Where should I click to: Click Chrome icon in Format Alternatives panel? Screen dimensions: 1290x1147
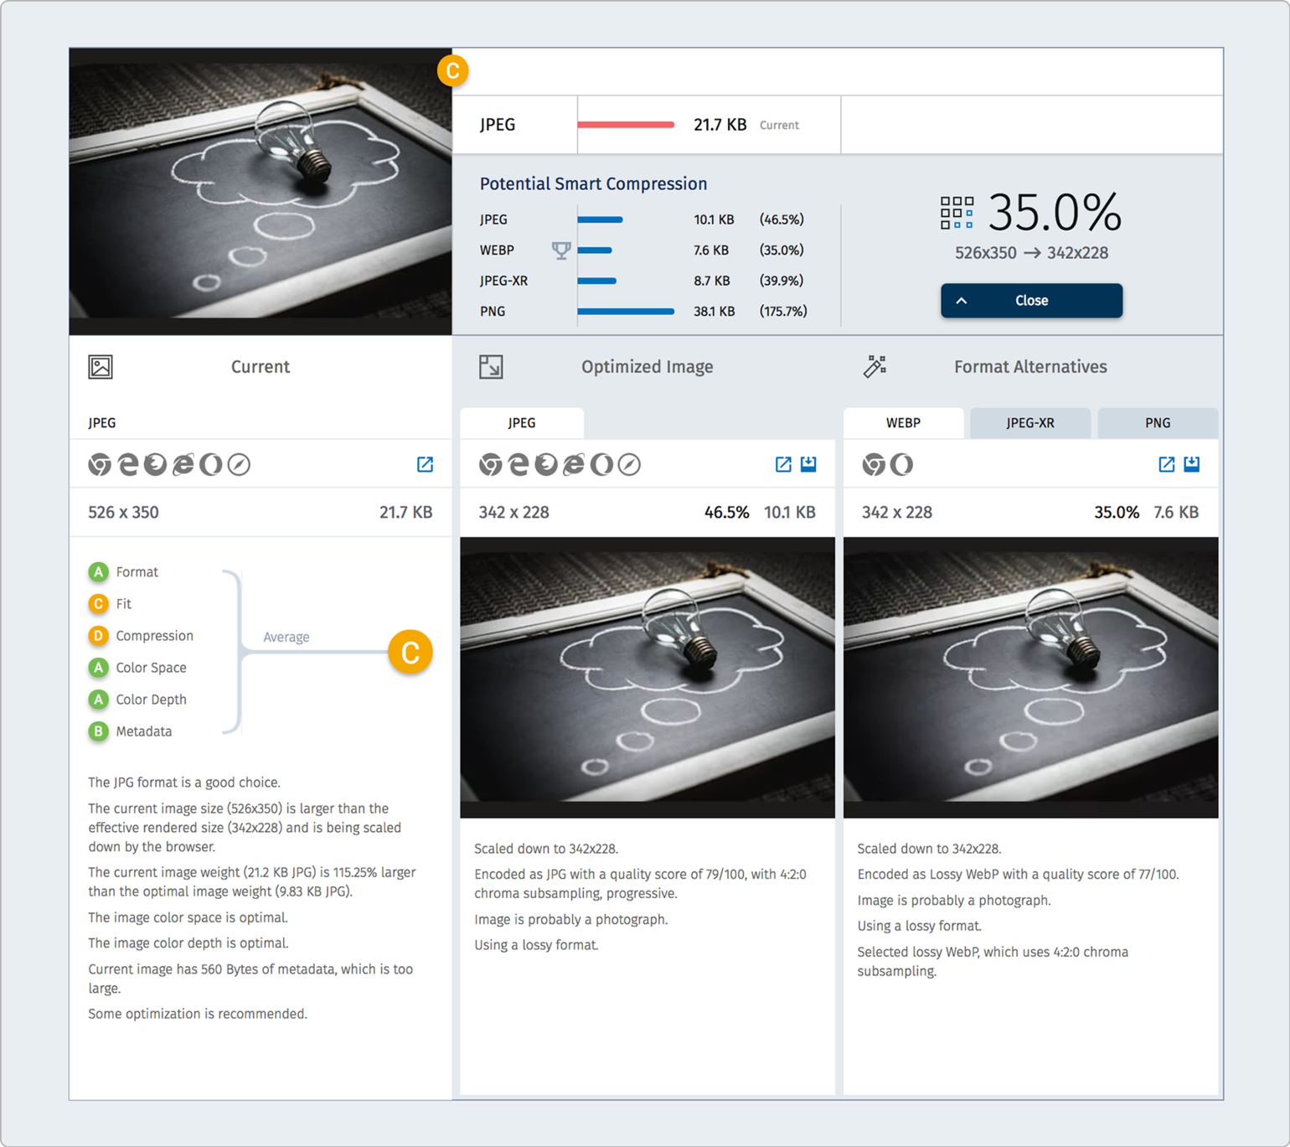[x=874, y=464]
